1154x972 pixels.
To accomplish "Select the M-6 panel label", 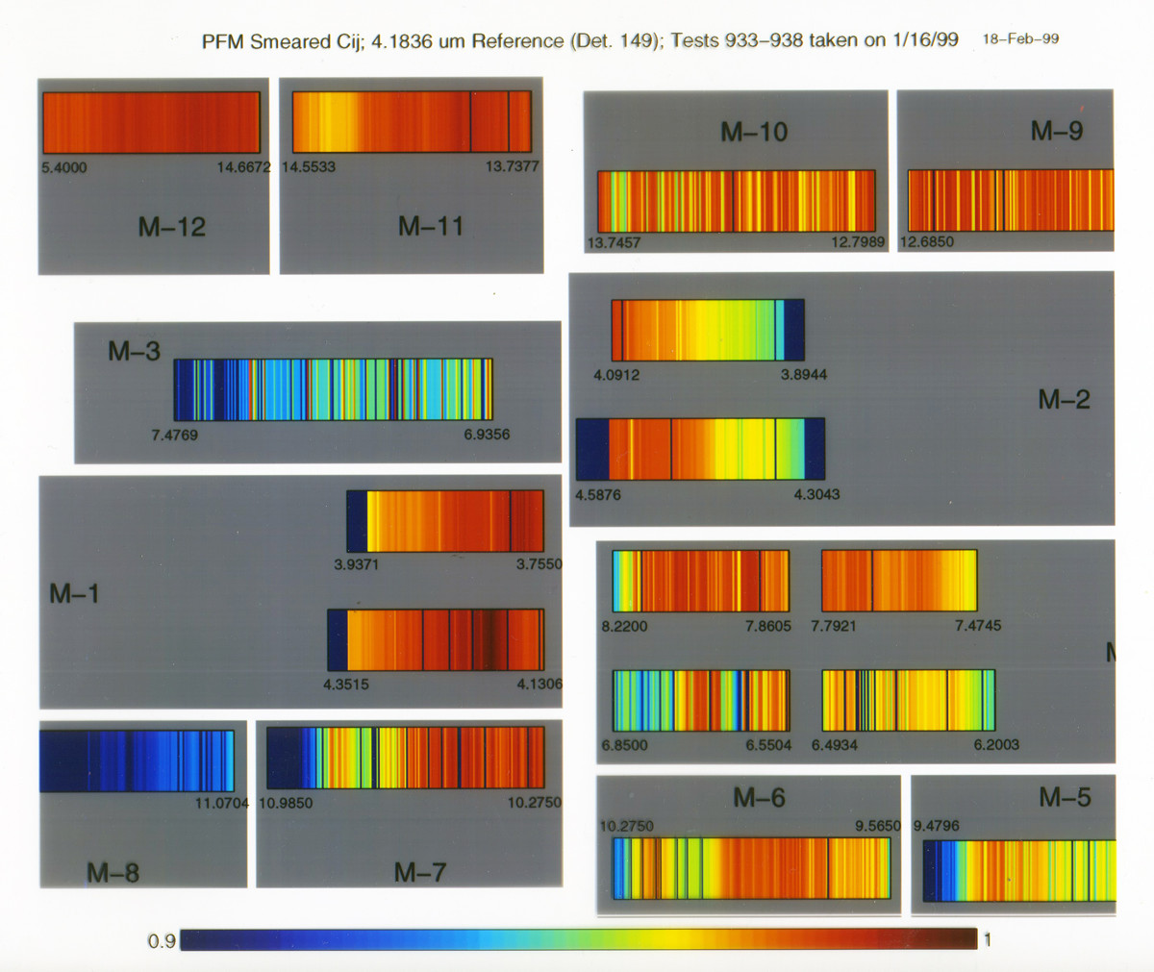I will click(x=759, y=798).
